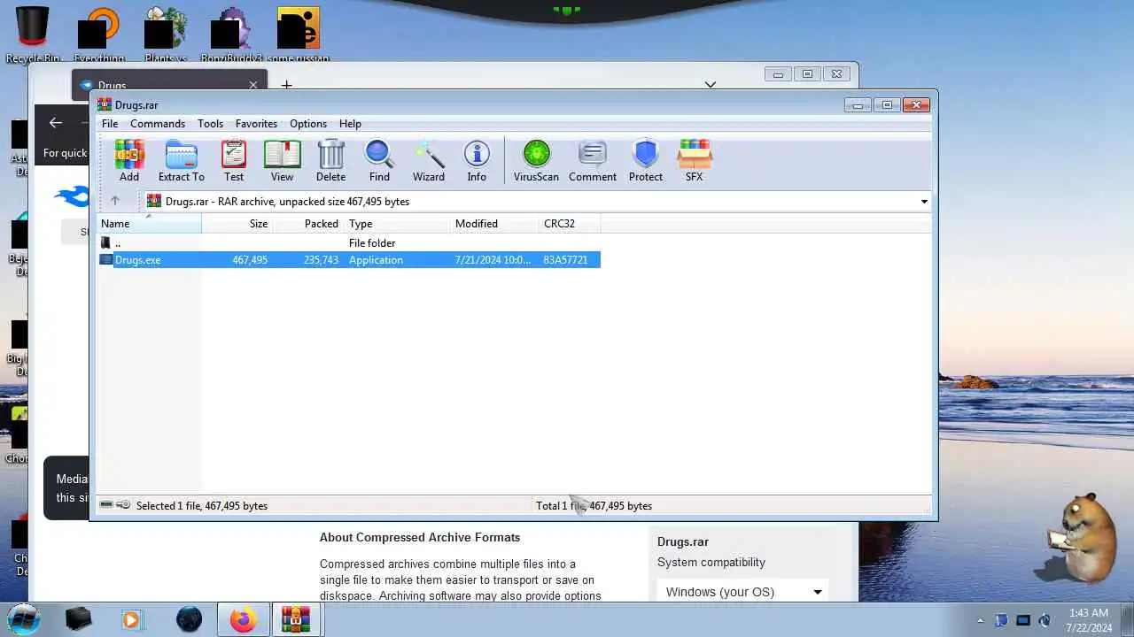
Task: Click the packed size 235,743
Action: 321,260
